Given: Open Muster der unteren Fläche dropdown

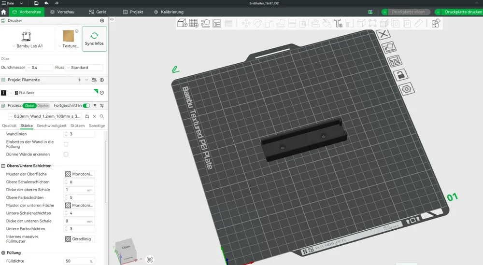Looking at the screenshot, I should [80, 205].
